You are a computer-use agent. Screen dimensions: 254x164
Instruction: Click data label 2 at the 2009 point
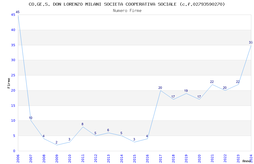click(56, 142)
